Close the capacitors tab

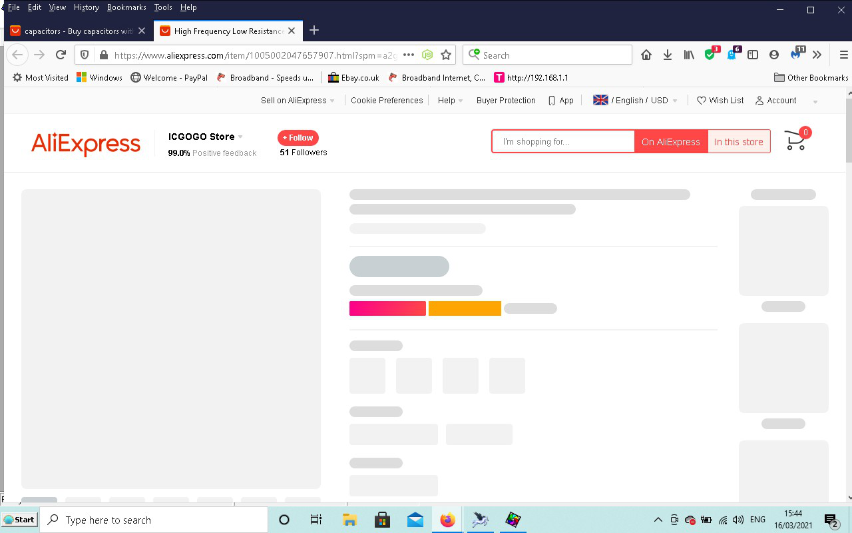click(x=141, y=31)
